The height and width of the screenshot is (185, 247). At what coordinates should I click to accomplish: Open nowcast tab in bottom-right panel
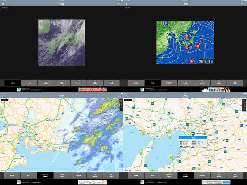(169, 176)
